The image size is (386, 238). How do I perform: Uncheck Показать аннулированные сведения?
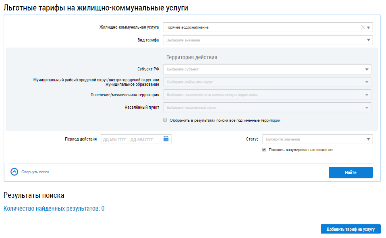coord(264,149)
